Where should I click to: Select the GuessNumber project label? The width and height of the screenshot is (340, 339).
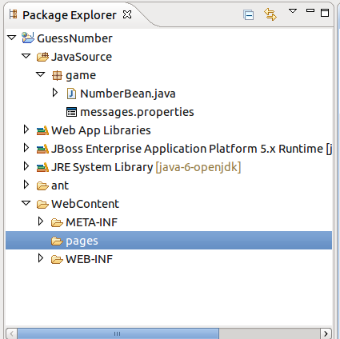point(74,38)
